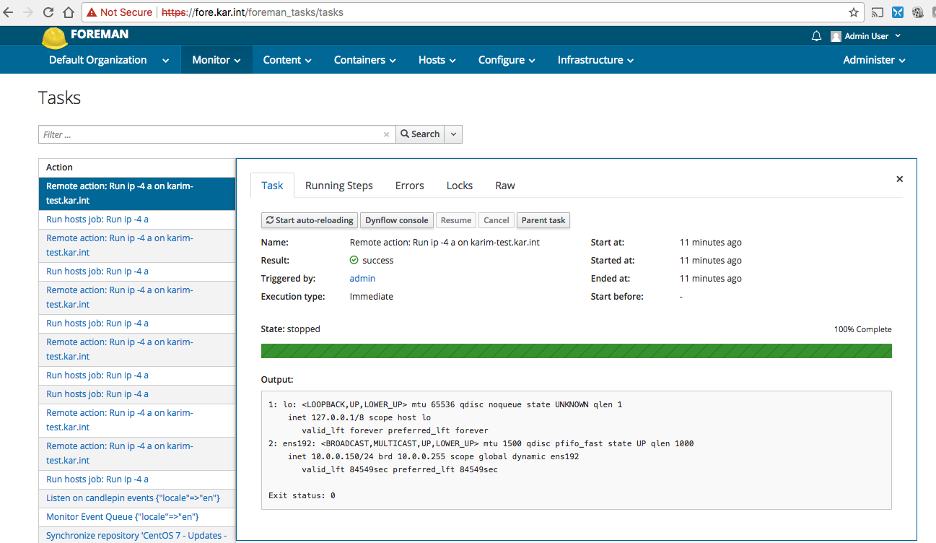This screenshot has width=936, height=543.
Task: Switch to the Task tab
Action: point(272,186)
